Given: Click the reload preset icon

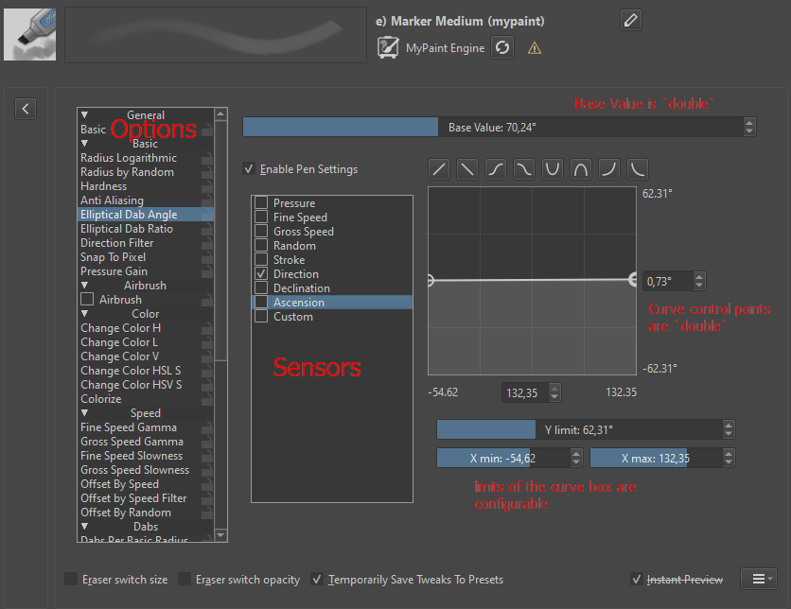Looking at the screenshot, I should click(x=502, y=48).
